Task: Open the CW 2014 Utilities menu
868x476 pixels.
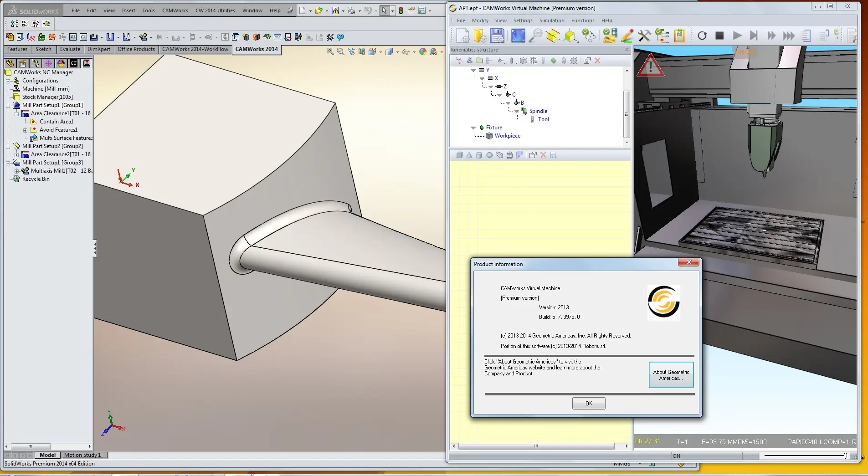Action: point(215,10)
